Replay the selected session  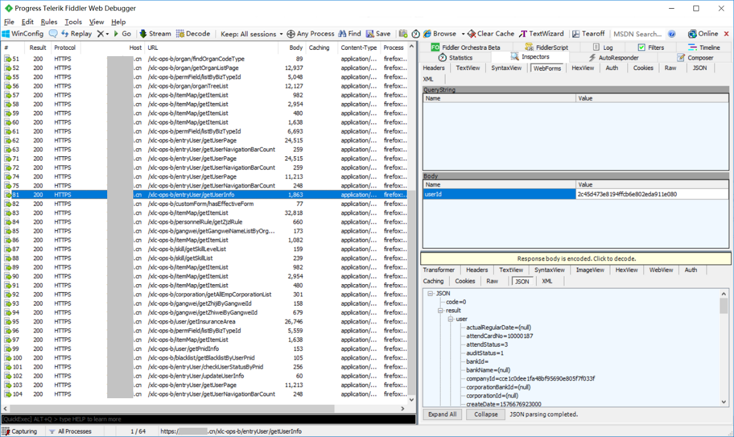pos(76,34)
